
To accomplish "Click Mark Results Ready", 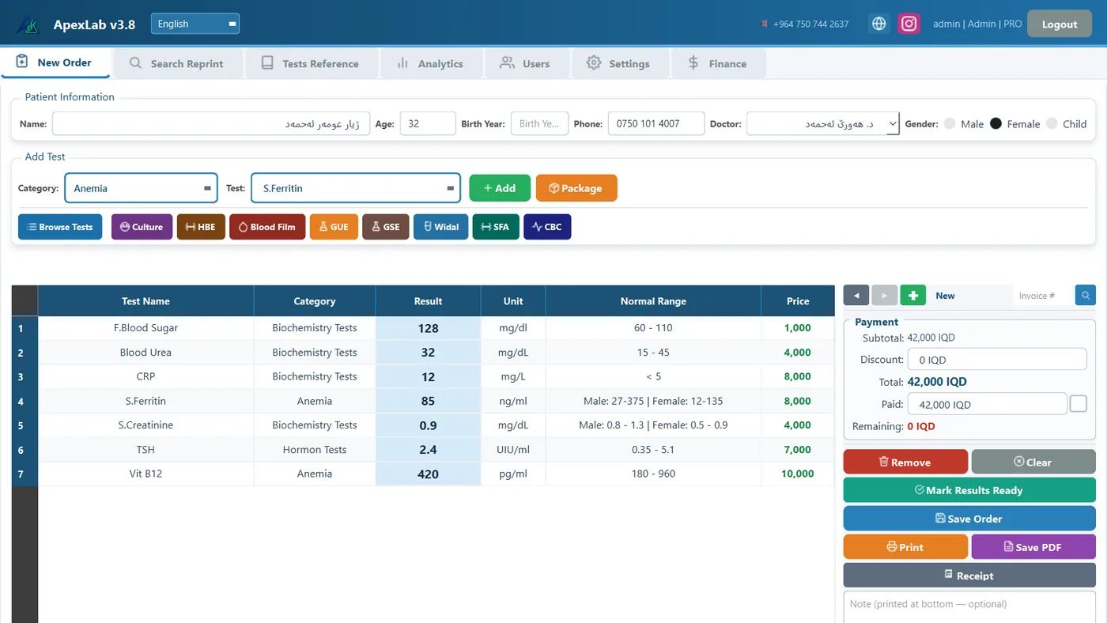I will point(969,490).
